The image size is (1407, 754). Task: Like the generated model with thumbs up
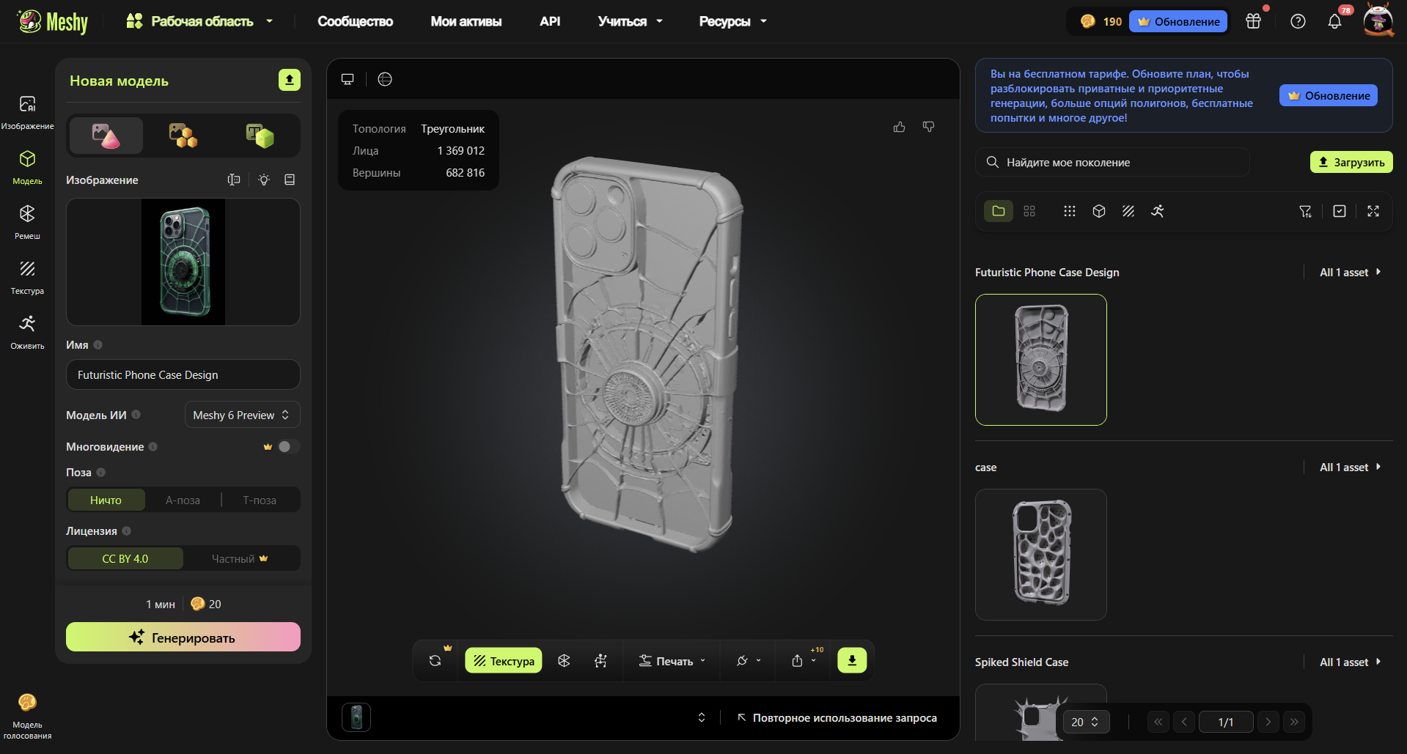point(900,127)
